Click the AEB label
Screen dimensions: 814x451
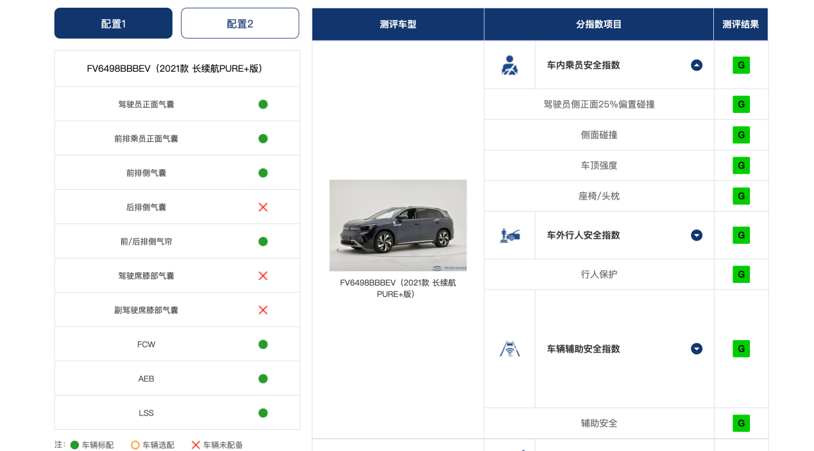(146, 379)
